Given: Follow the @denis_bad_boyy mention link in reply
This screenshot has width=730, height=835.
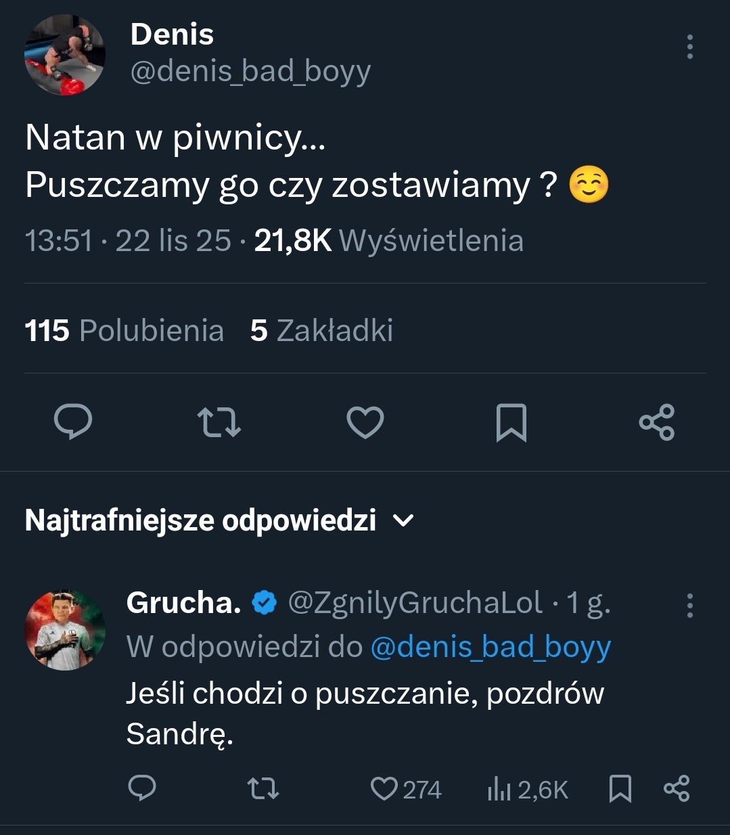Looking at the screenshot, I should (x=491, y=647).
